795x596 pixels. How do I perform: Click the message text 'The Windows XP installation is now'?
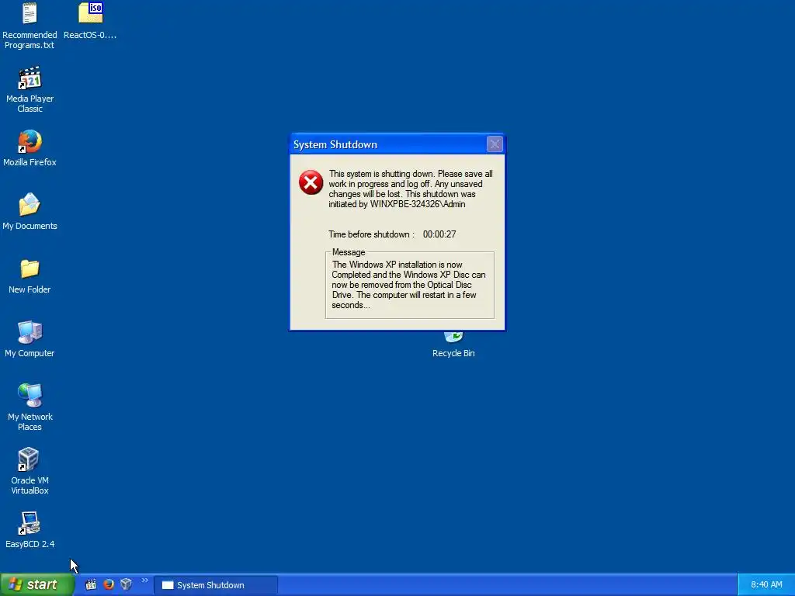pos(397,265)
